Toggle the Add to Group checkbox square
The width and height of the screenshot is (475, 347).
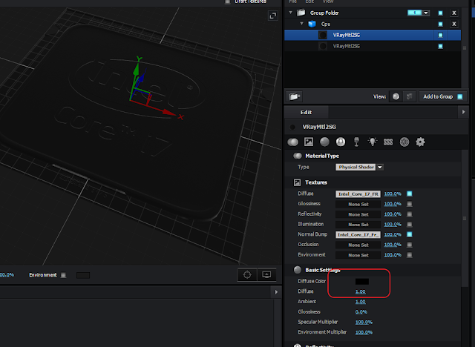point(460,96)
